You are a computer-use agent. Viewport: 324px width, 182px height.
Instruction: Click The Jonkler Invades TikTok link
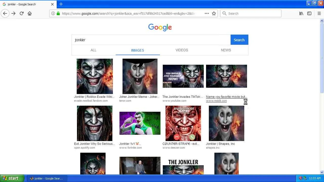(183, 97)
